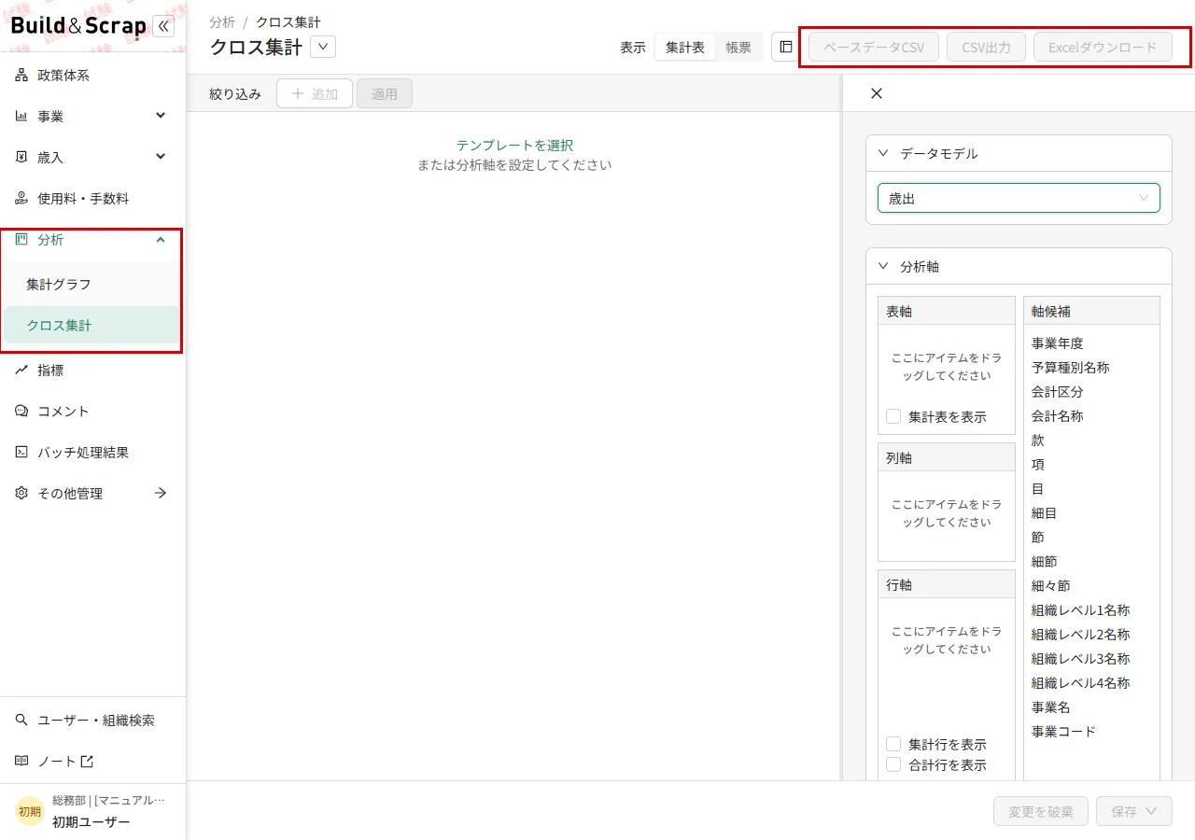Close the settings panel with X
The image size is (1195, 840).
pyautogui.click(x=876, y=93)
